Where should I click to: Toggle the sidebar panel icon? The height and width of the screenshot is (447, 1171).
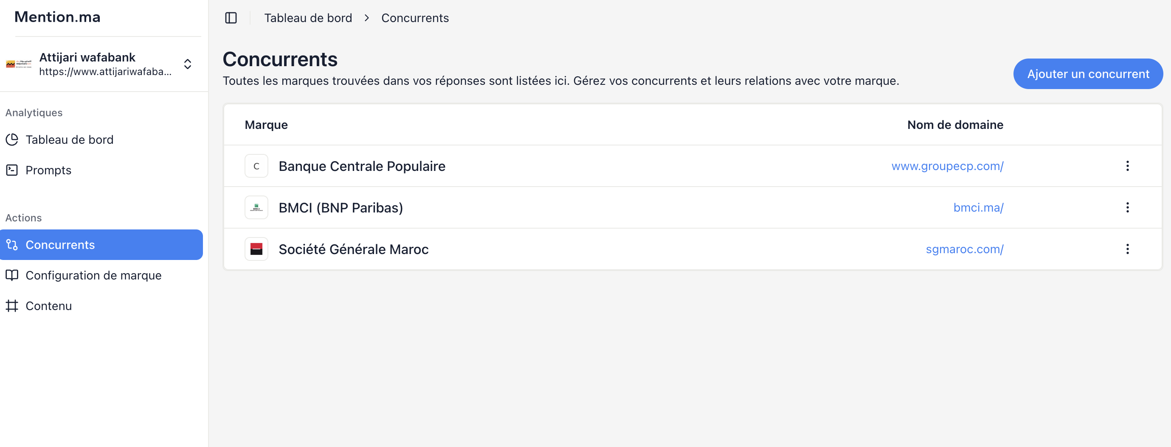(x=231, y=18)
